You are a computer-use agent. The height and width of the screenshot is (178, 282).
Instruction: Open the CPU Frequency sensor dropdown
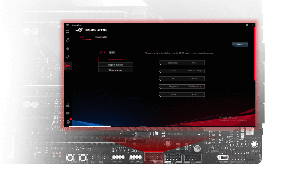[194, 87]
